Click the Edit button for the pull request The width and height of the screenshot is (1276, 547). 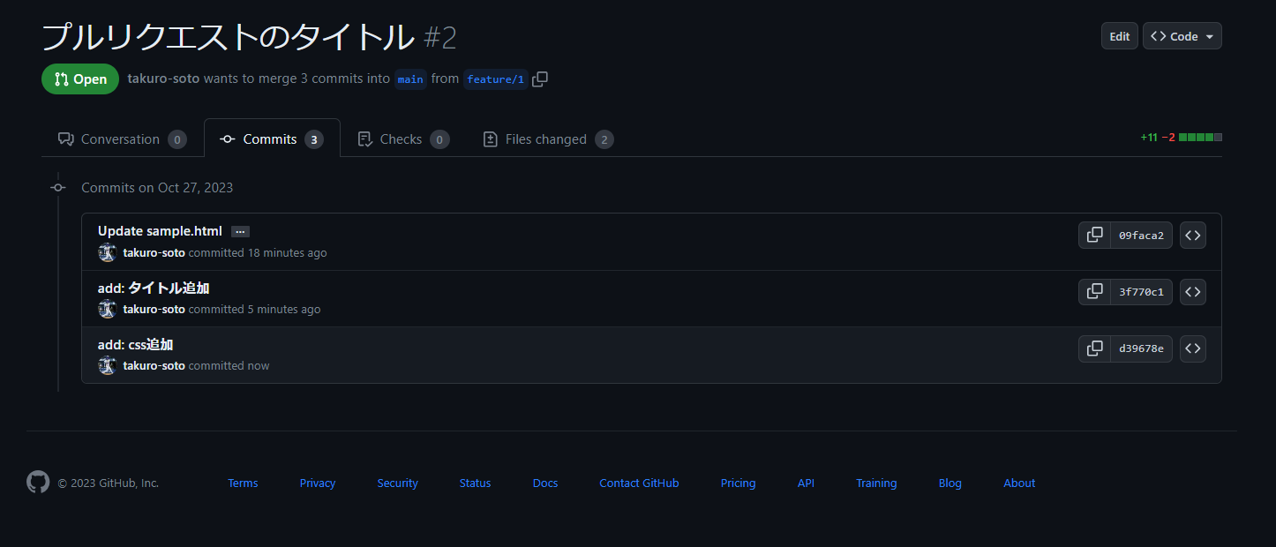(1119, 35)
